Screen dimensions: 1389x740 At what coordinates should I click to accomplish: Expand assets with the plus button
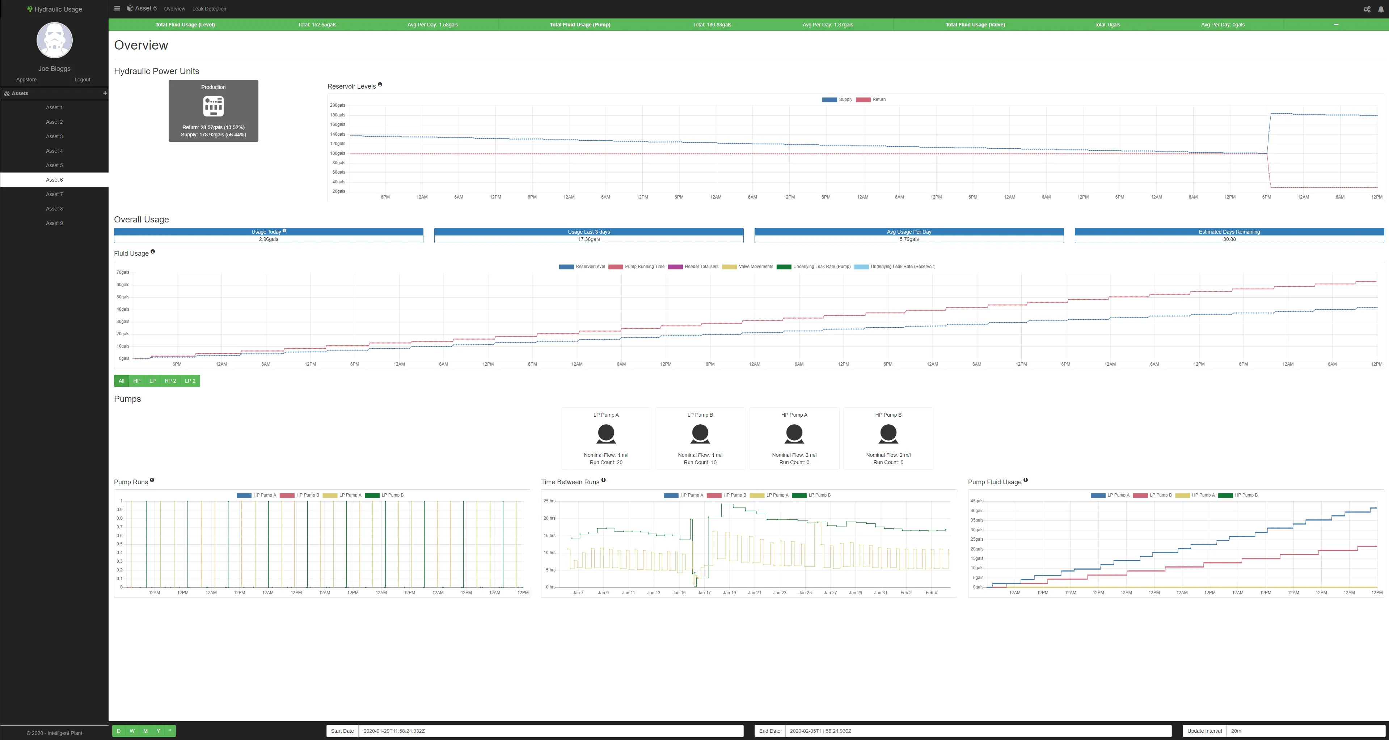point(105,93)
